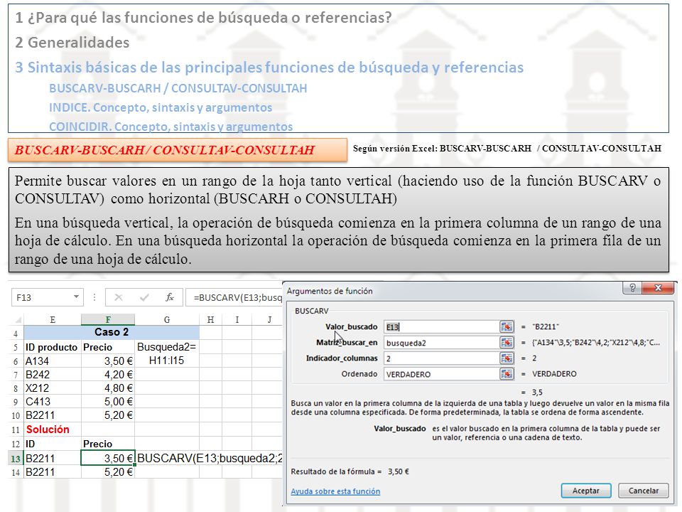682x512 pixels.
Task: Click the BUSCARV-BUSCARH / CONSULTAV-CONSULTAH outline subitem
Action: pos(178,88)
